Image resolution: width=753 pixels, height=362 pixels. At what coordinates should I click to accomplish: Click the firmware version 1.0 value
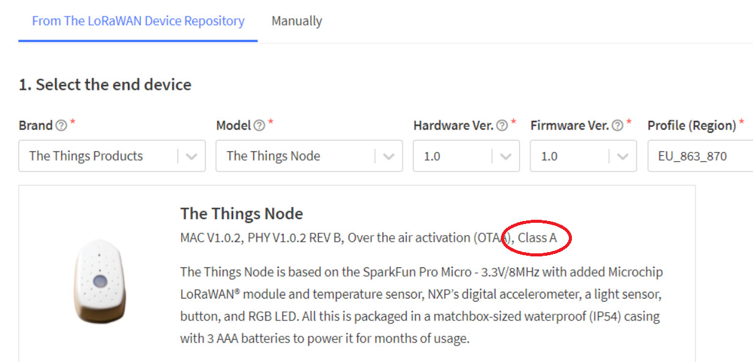pyautogui.click(x=549, y=156)
